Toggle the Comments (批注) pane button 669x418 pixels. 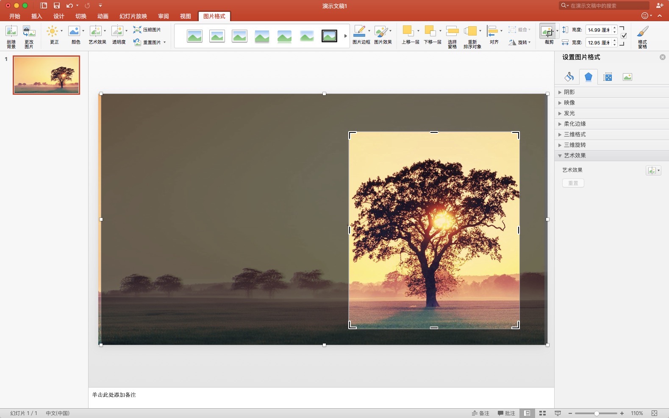coord(507,413)
